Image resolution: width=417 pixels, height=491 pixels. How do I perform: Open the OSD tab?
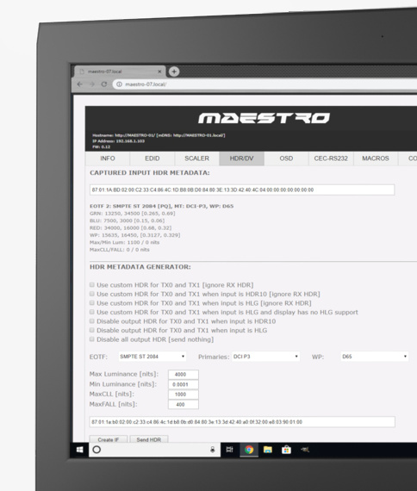286,158
